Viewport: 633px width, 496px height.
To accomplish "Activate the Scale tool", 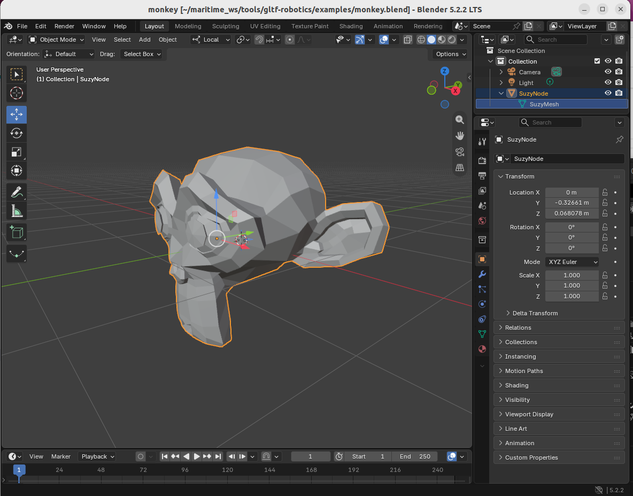I will (17, 152).
